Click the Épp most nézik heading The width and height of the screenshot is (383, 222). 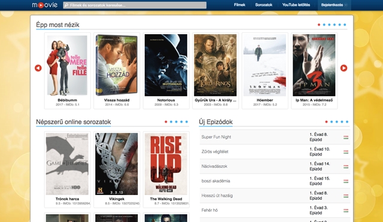(x=57, y=25)
